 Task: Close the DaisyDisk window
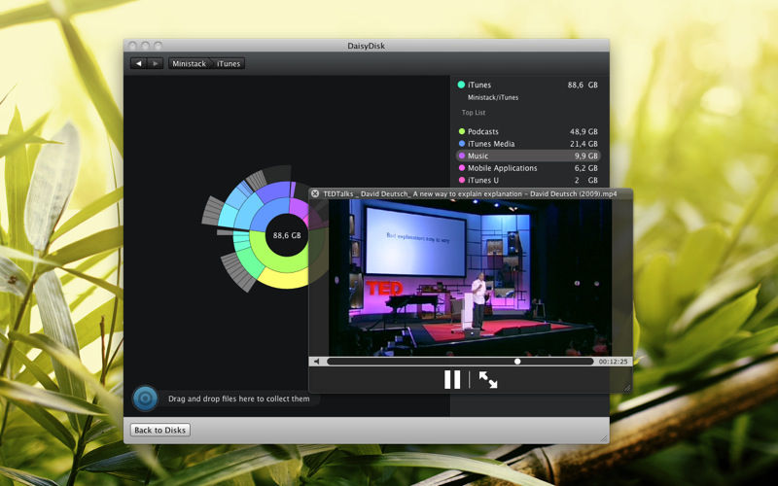[x=133, y=46]
